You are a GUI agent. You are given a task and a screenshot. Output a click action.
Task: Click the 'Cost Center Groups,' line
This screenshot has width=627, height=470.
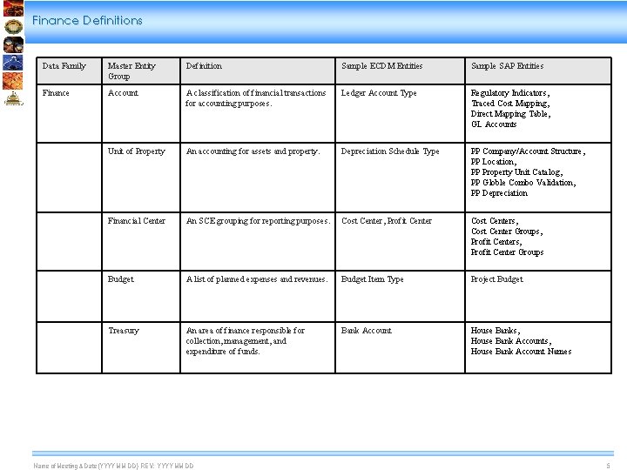[x=507, y=231]
